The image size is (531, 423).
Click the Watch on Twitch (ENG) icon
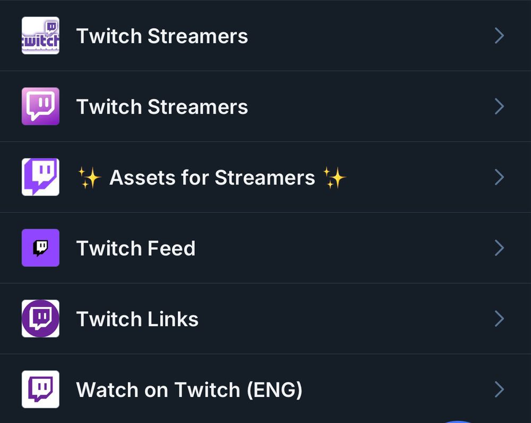40,389
